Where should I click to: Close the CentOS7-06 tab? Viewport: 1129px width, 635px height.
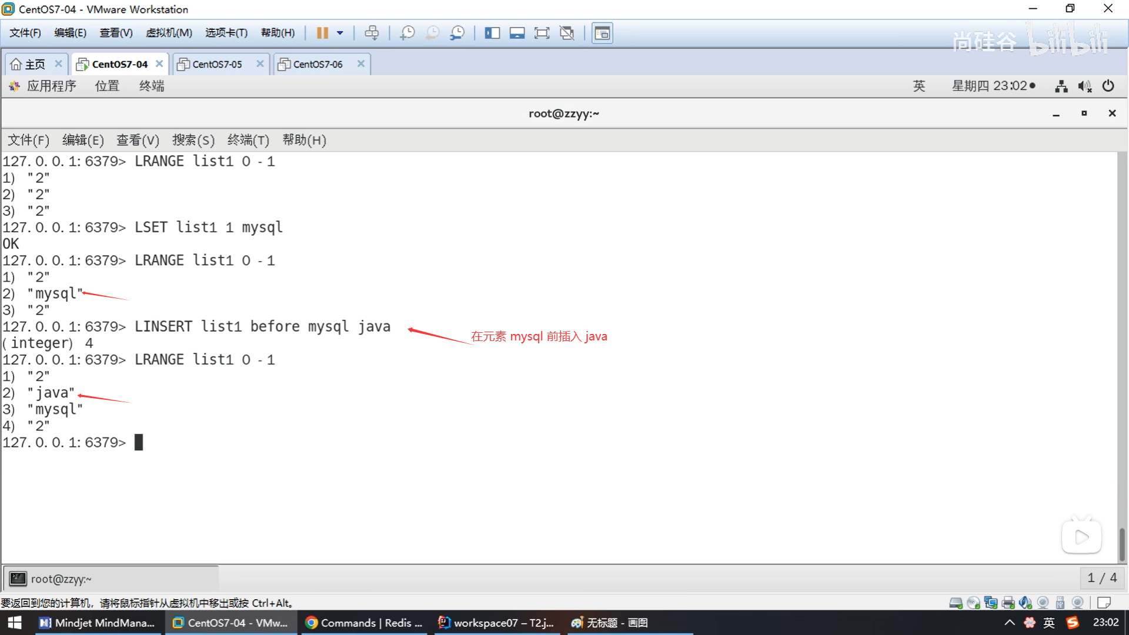361,63
